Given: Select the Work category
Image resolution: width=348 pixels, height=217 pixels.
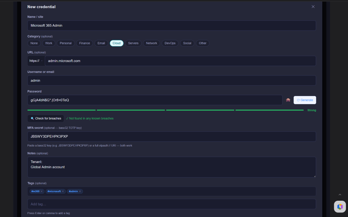Looking at the screenshot, I should click(x=49, y=43).
